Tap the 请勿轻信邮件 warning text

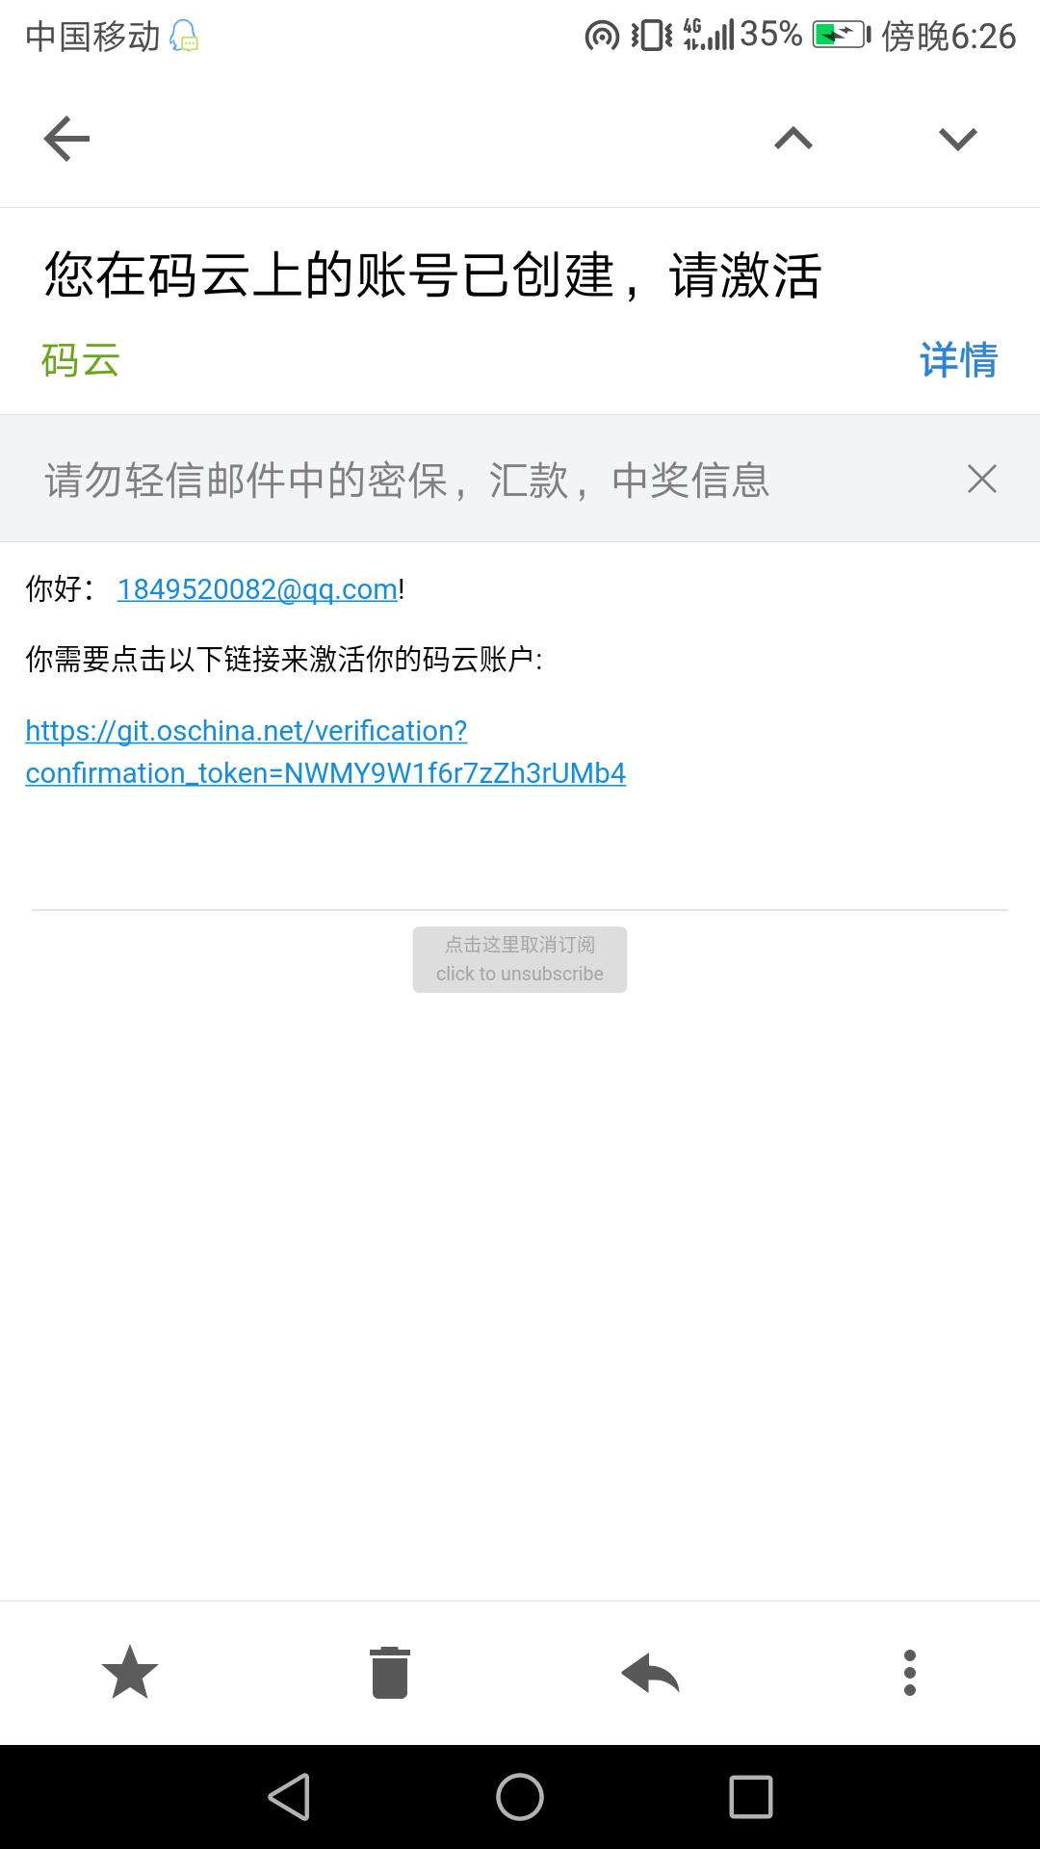(x=406, y=480)
